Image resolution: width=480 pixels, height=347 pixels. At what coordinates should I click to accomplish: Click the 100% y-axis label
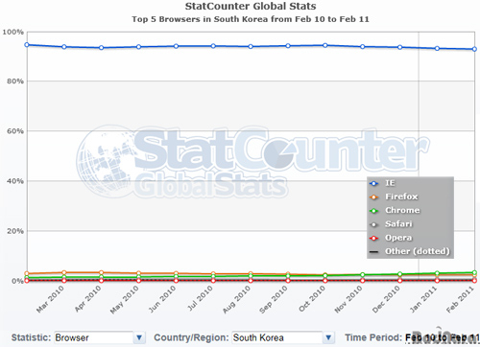(x=12, y=32)
